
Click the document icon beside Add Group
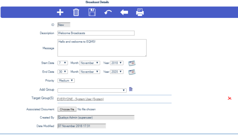click(x=131, y=89)
